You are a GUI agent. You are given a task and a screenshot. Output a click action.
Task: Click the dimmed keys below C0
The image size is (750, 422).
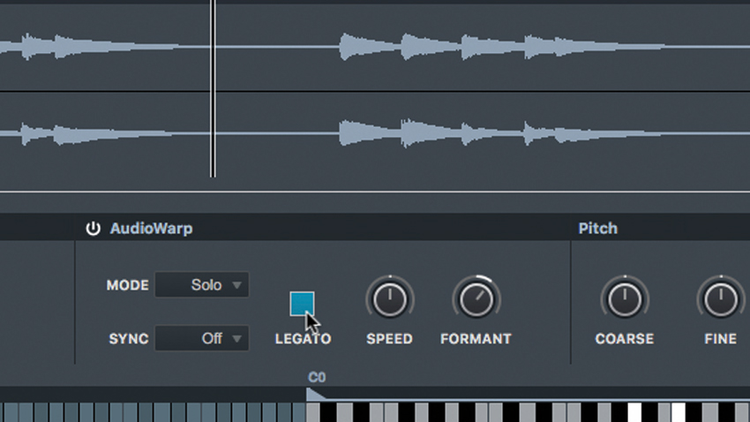153,412
